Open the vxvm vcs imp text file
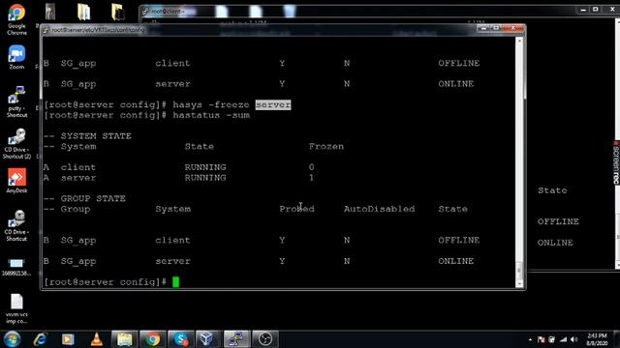Viewport: 620px width, 348px height. tap(16, 308)
